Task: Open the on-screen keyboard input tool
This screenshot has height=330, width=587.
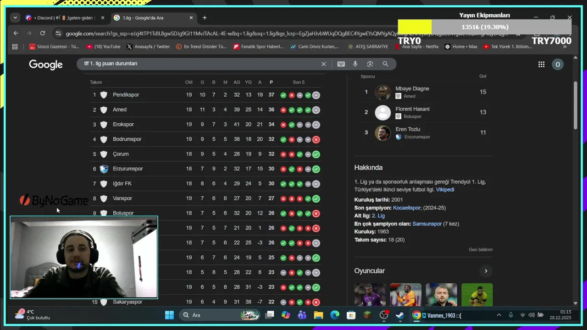Action: pyautogui.click(x=341, y=64)
